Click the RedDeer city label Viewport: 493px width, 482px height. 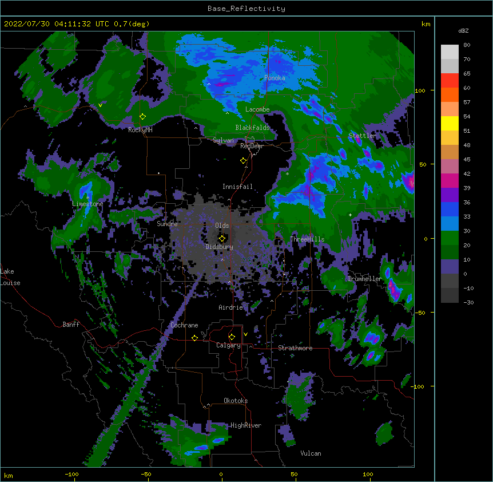[252, 146]
